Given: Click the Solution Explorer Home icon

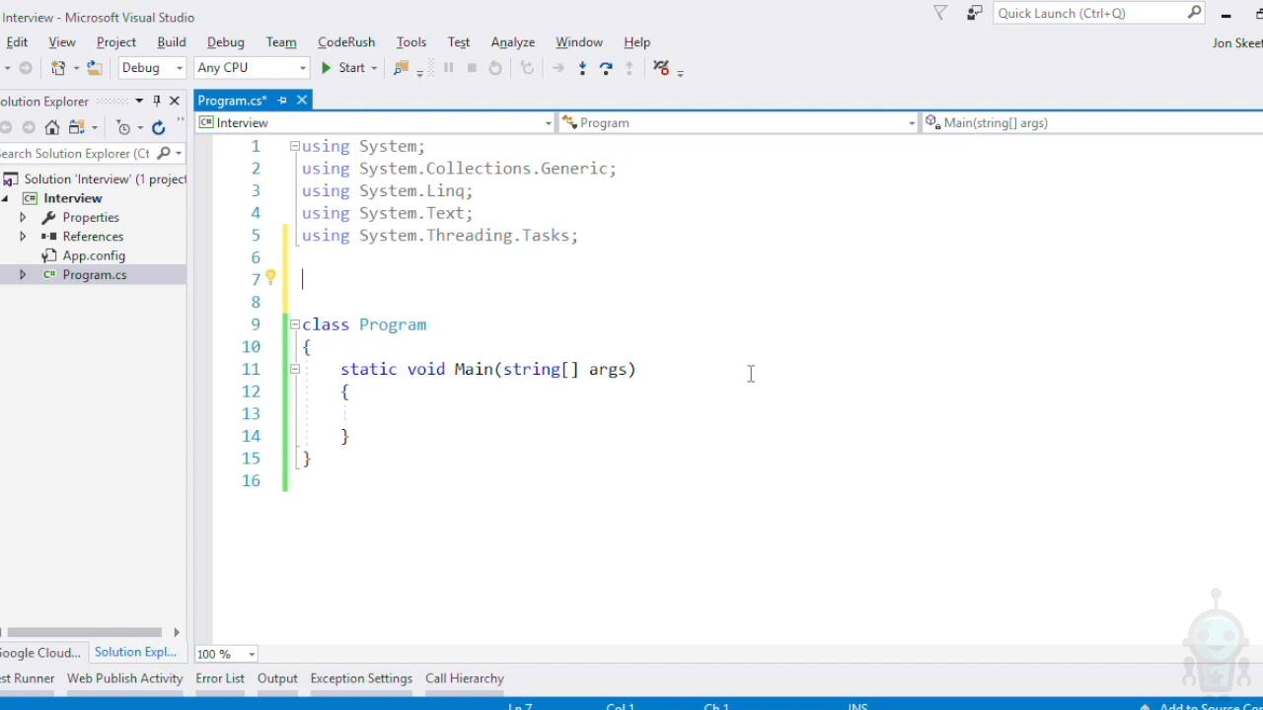Looking at the screenshot, I should click(52, 127).
